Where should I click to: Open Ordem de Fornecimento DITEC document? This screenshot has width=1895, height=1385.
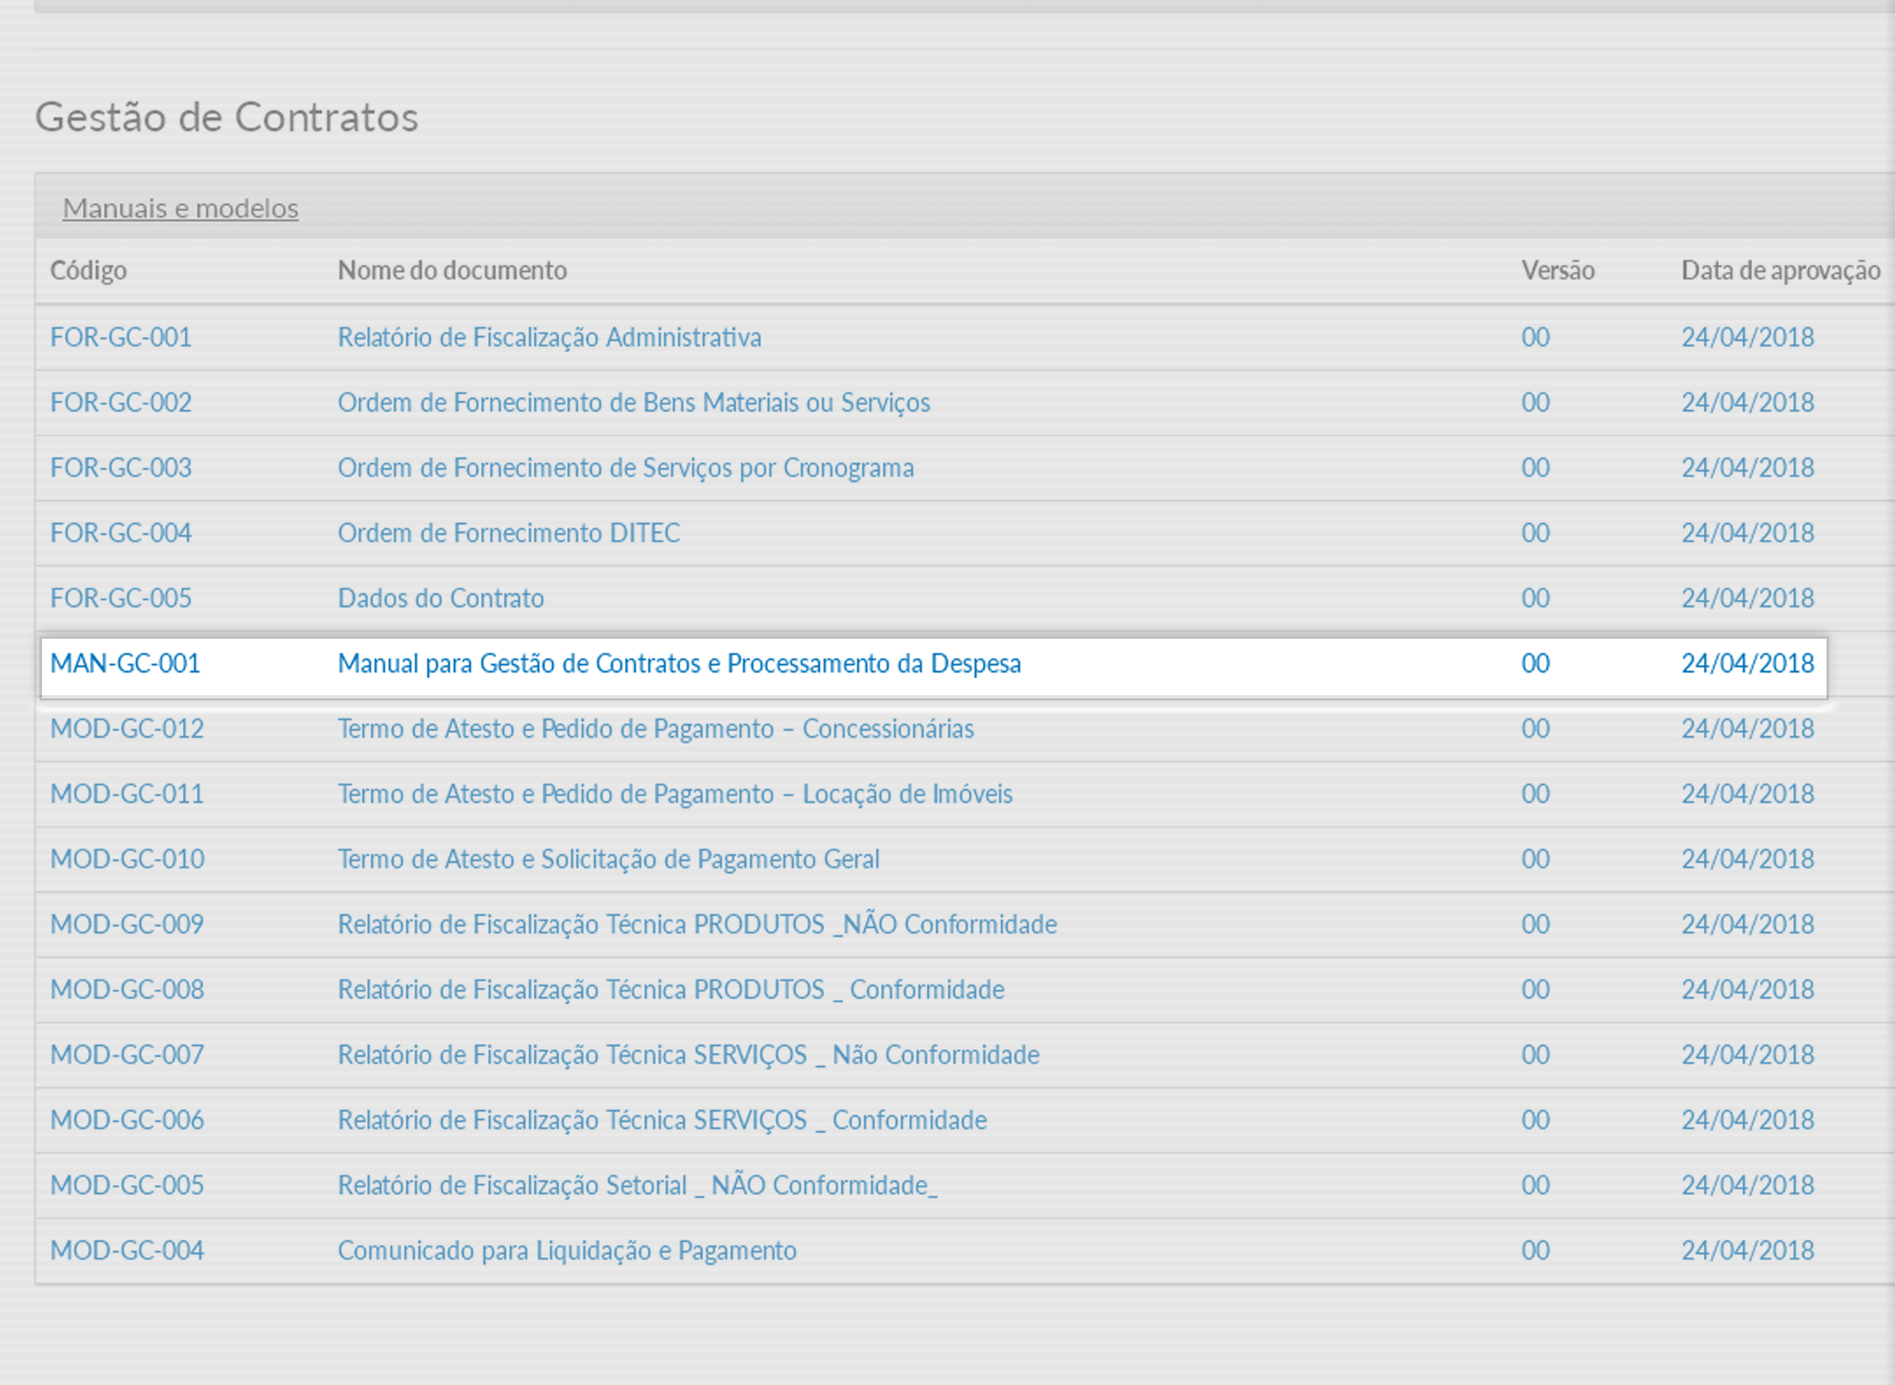(x=508, y=533)
